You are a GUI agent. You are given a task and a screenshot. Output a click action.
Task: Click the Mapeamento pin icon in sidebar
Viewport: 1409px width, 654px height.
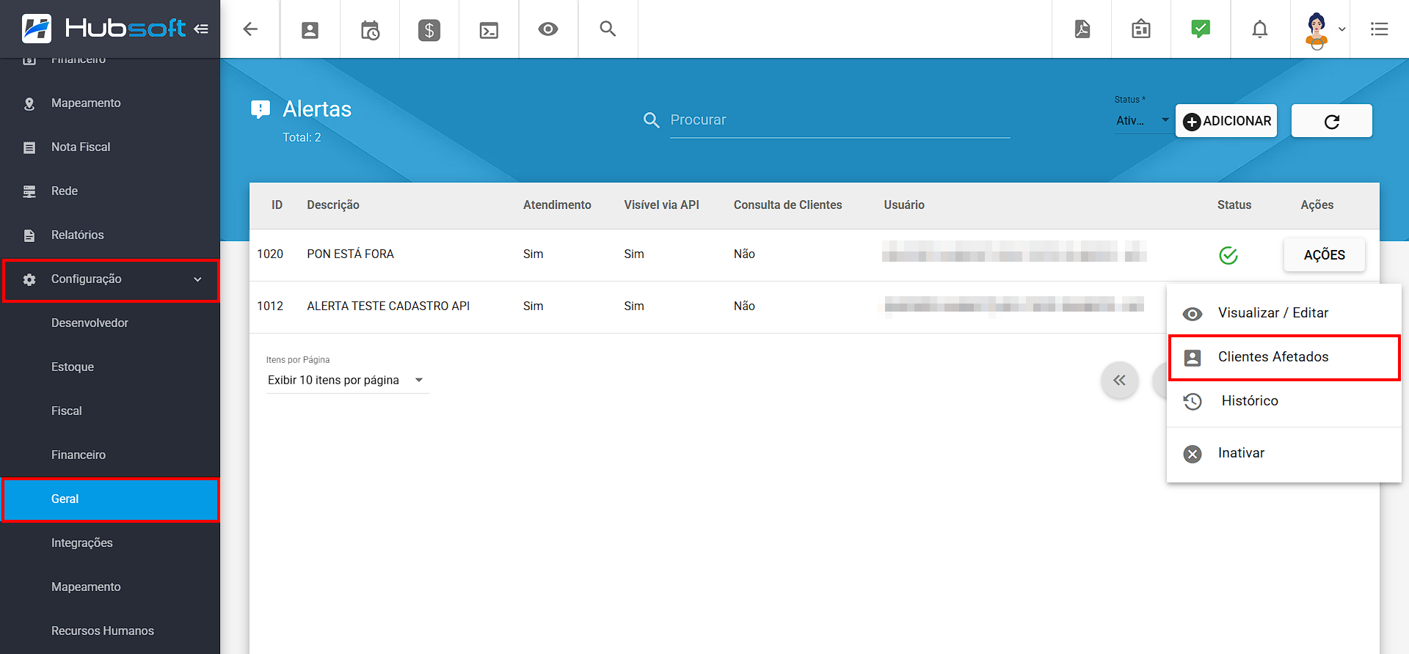pyautogui.click(x=29, y=103)
